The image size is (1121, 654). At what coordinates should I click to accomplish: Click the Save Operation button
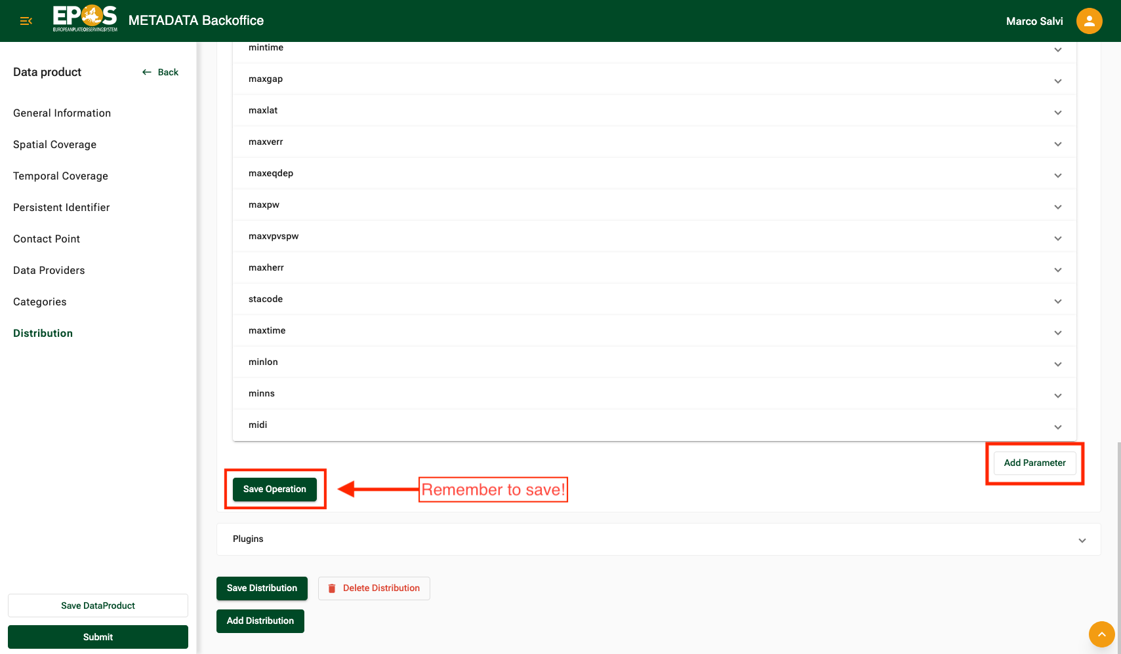[x=275, y=489]
